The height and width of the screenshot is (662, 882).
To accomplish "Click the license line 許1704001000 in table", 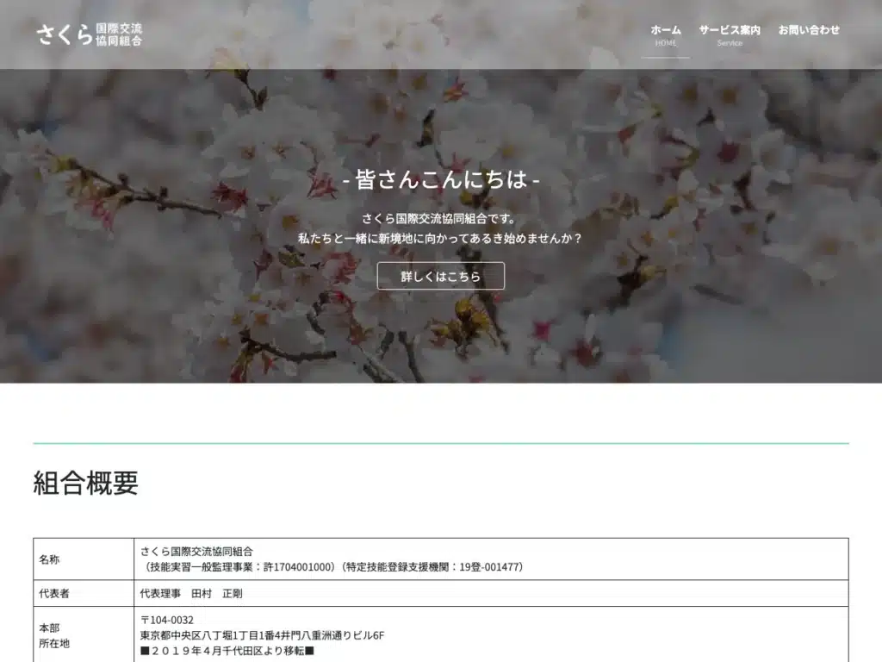I will (x=333, y=567).
